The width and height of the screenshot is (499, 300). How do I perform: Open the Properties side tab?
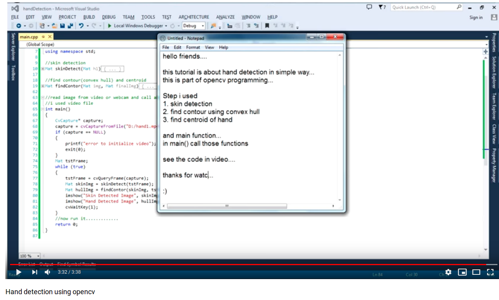(494, 42)
